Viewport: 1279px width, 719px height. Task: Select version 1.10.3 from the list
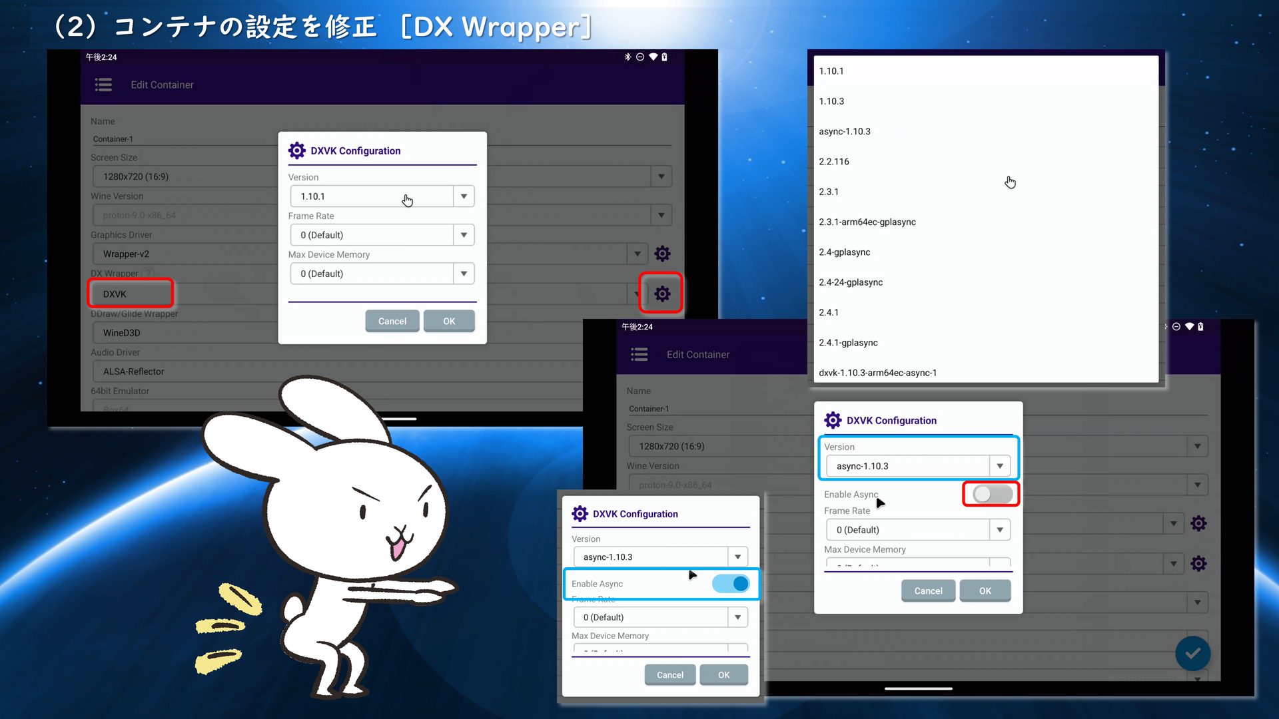pyautogui.click(x=986, y=101)
